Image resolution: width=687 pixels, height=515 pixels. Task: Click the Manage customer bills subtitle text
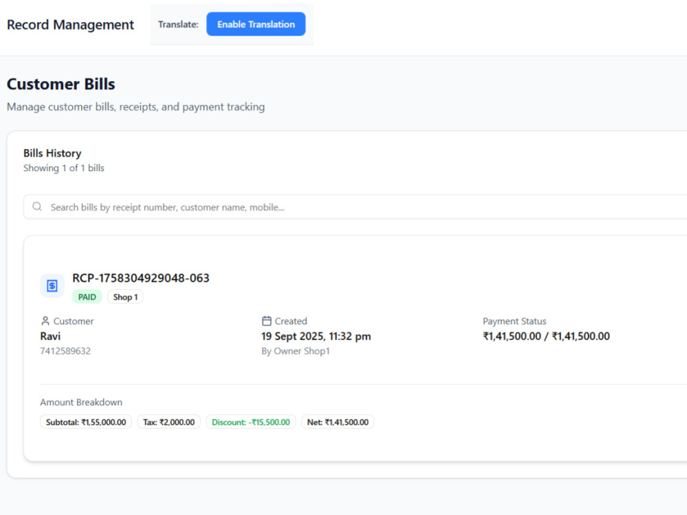coord(136,107)
